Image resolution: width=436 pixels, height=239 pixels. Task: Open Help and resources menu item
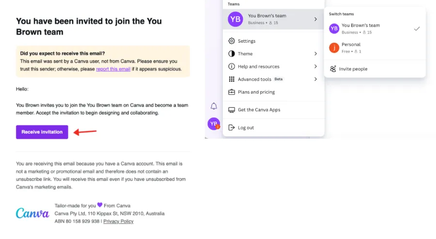274,66
